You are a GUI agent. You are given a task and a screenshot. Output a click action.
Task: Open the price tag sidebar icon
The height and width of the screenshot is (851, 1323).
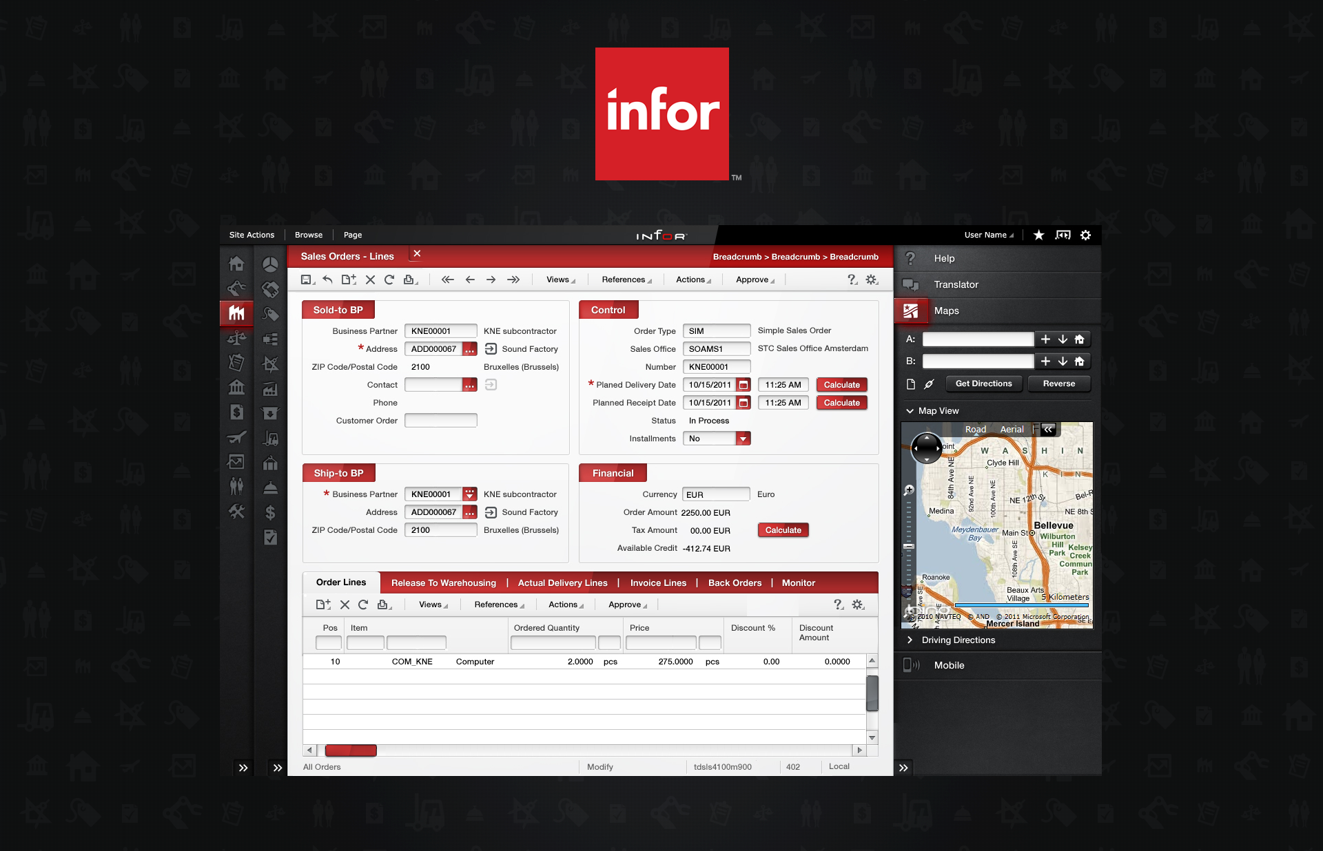coord(270,314)
